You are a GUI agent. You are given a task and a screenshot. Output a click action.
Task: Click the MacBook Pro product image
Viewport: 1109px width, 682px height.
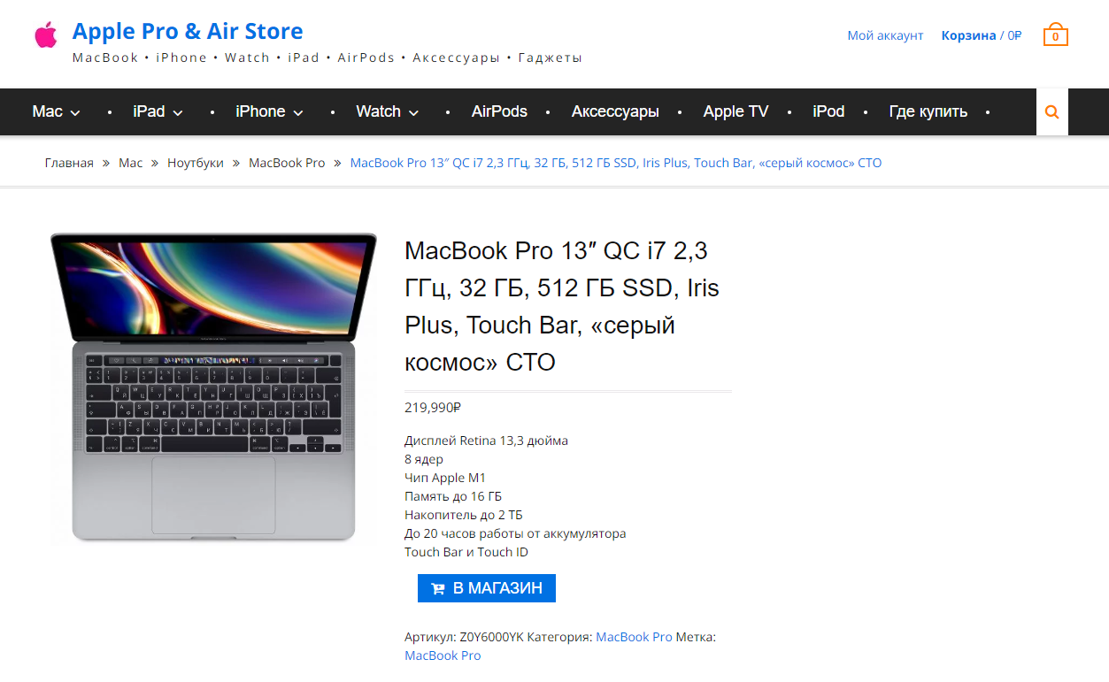(x=213, y=387)
